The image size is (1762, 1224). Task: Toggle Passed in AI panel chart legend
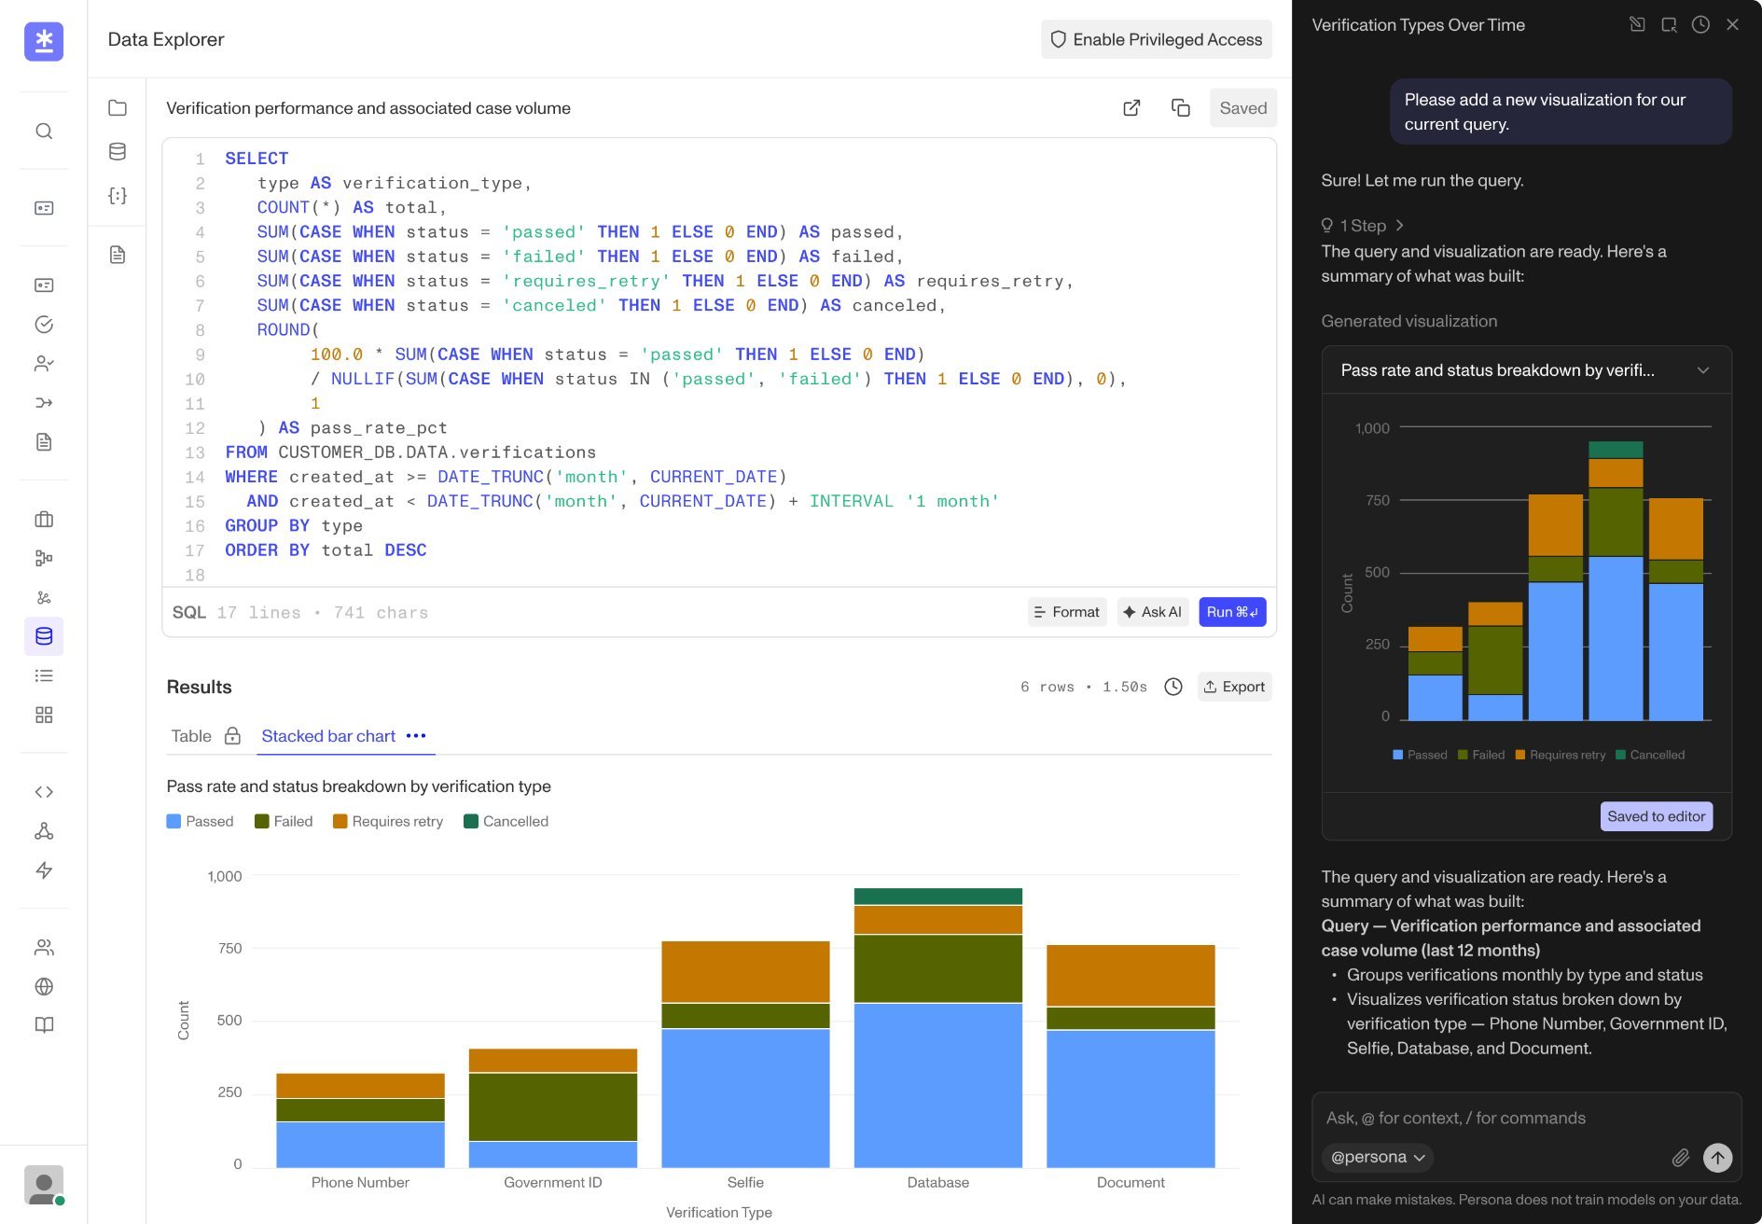pos(1420,755)
